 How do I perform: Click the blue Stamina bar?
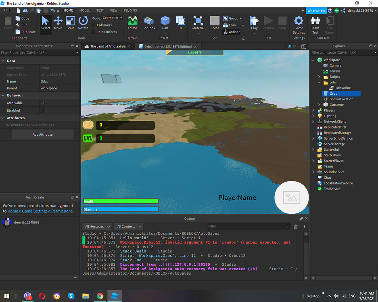(121, 209)
